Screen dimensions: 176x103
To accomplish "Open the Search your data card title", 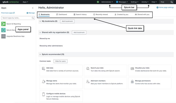I will click(x=97, y=68).
